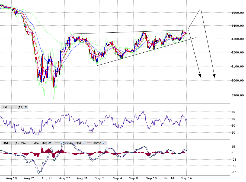Click the MACD dark green line swatch

click(x=57, y=143)
